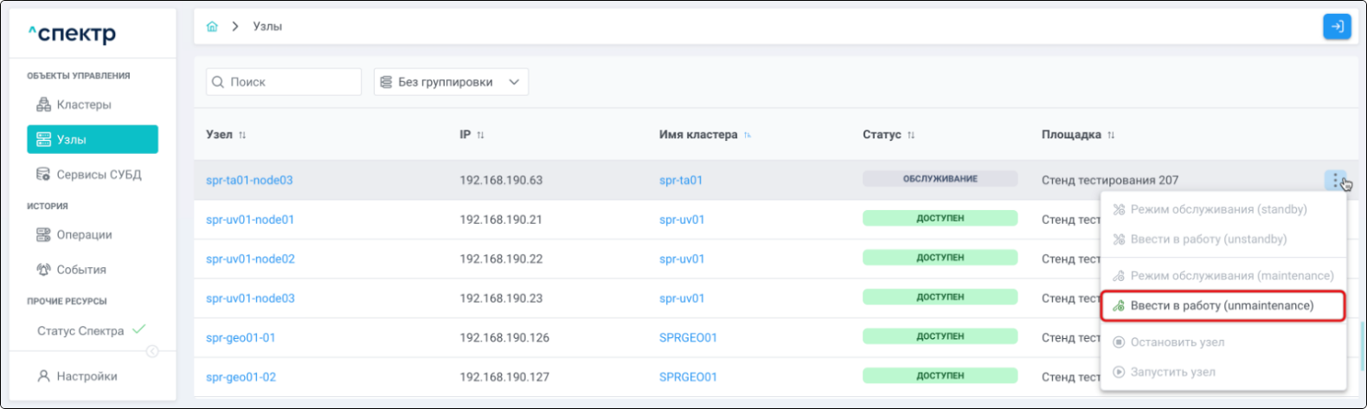The image size is (1367, 409).
Task: Sort by Статус column sort icon
Action: 911,135
